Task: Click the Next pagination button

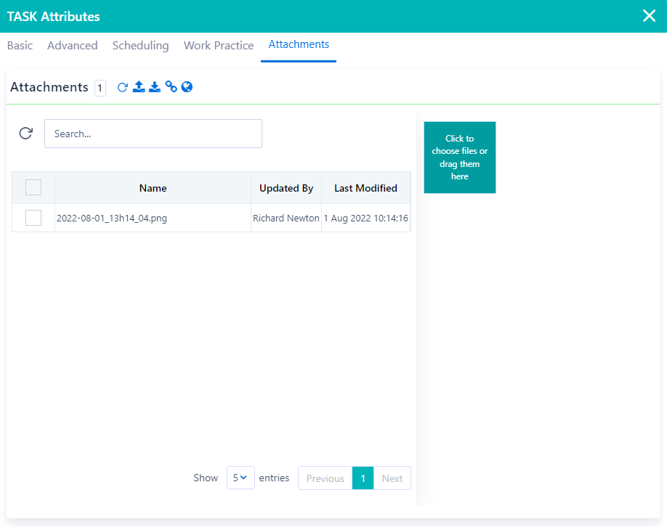Action: point(392,478)
